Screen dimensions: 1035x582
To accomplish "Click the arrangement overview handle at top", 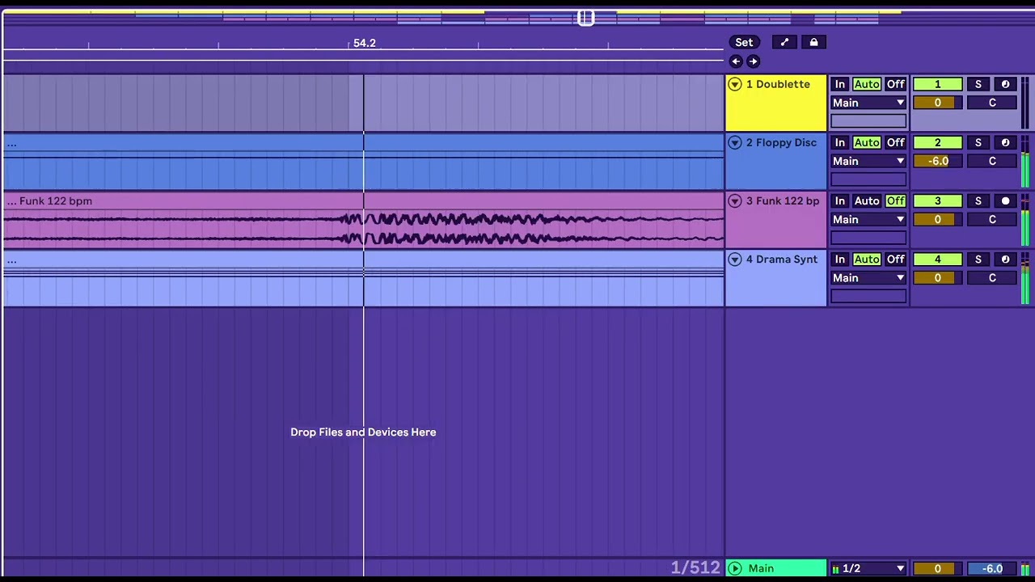I will [x=586, y=18].
